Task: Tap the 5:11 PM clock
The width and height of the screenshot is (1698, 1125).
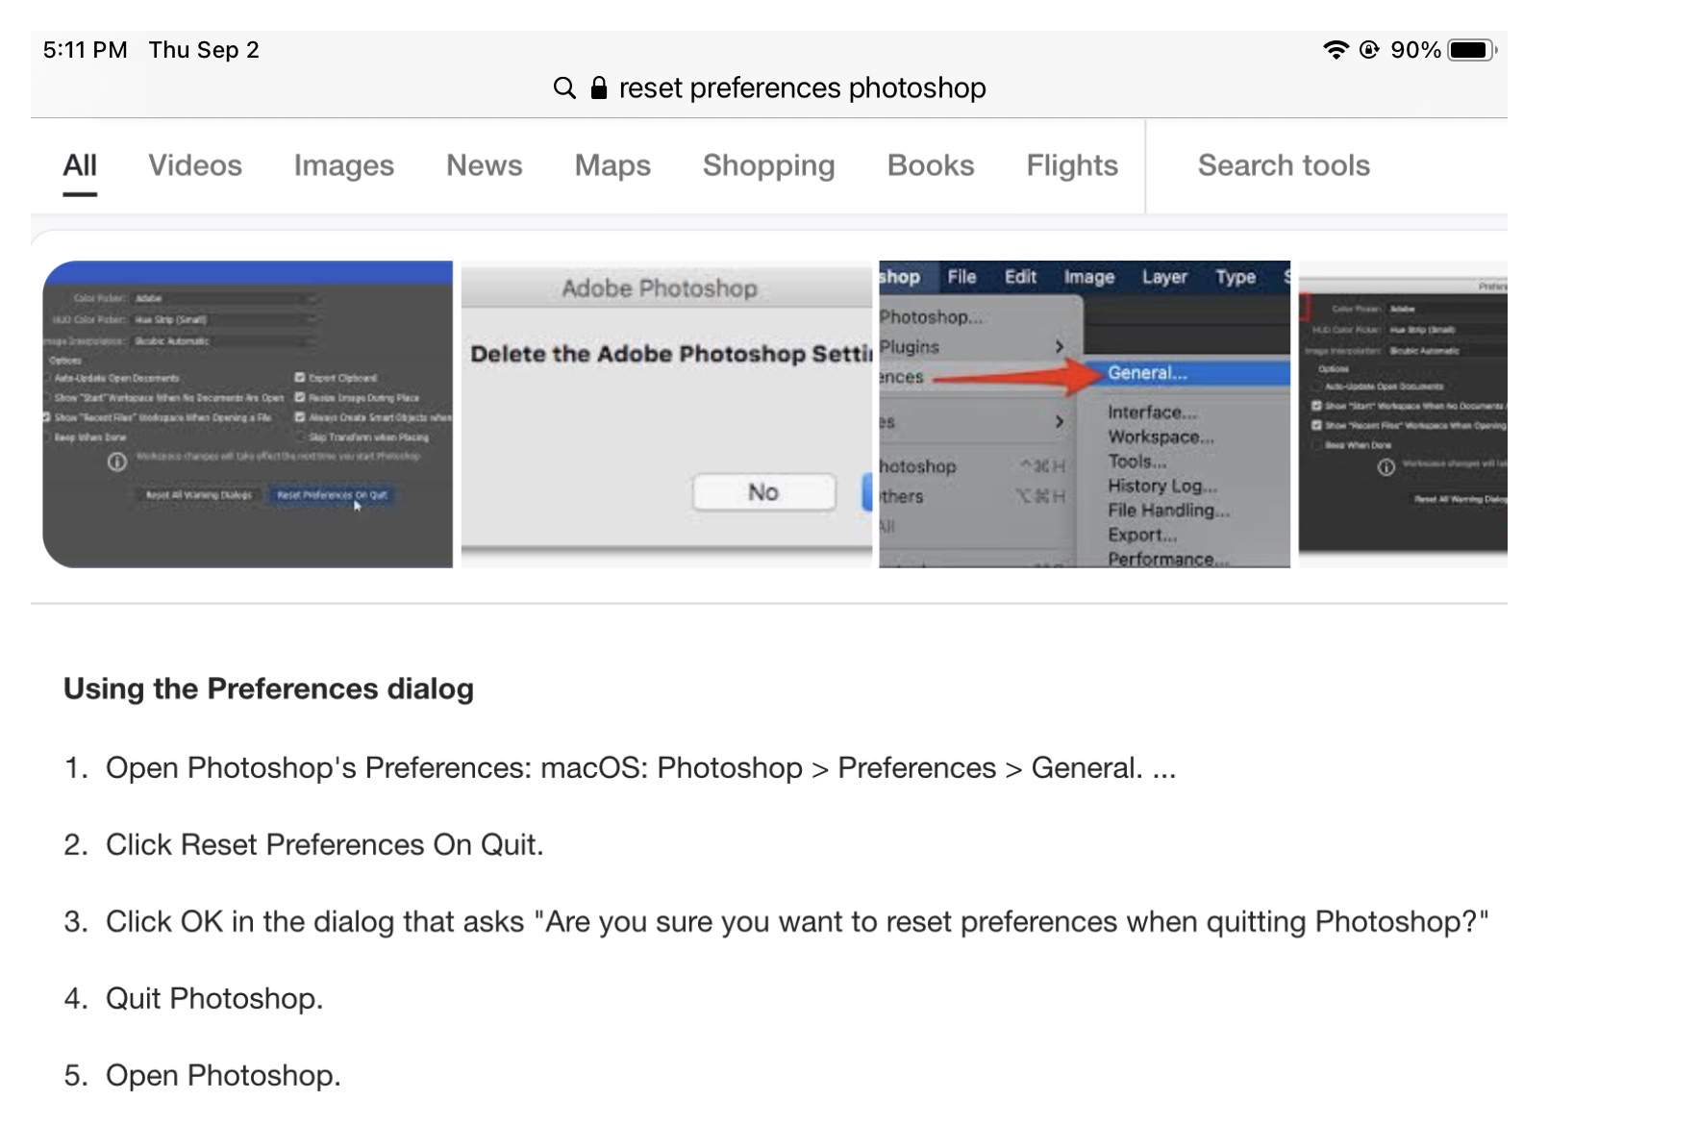Action: [x=85, y=50]
